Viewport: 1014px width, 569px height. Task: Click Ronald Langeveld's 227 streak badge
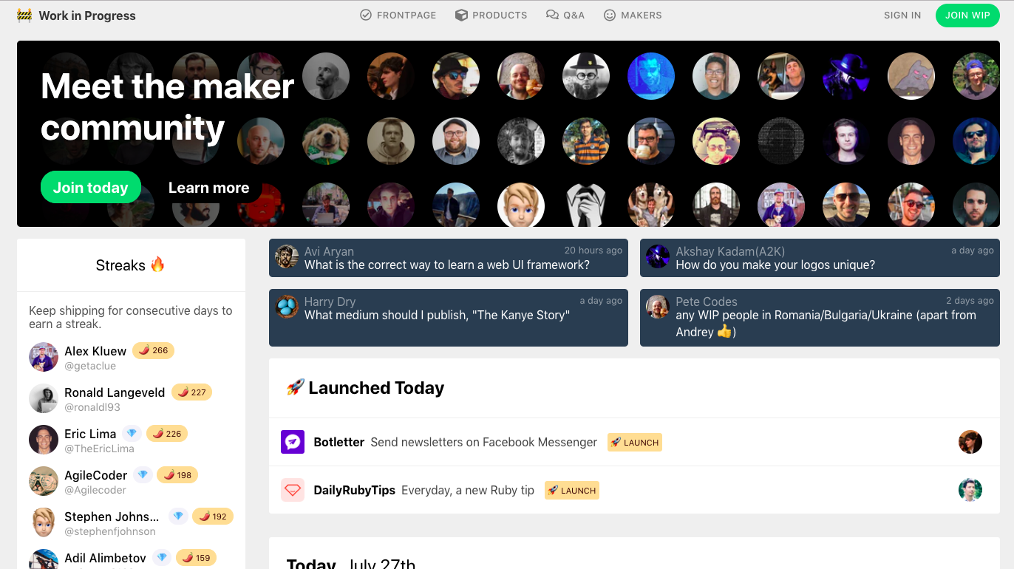[191, 392]
